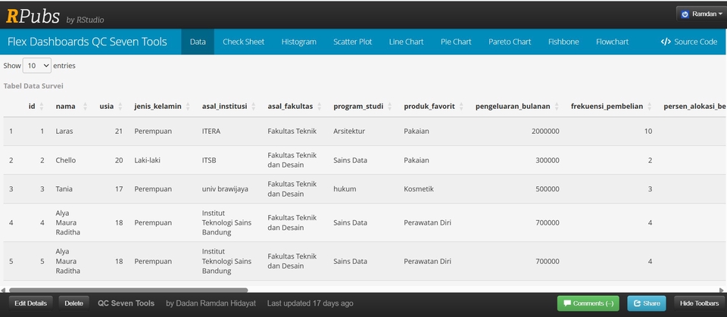Click the scrollbar left arrow
Viewport: 727px width, 317px height.
pyautogui.click(x=3, y=290)
